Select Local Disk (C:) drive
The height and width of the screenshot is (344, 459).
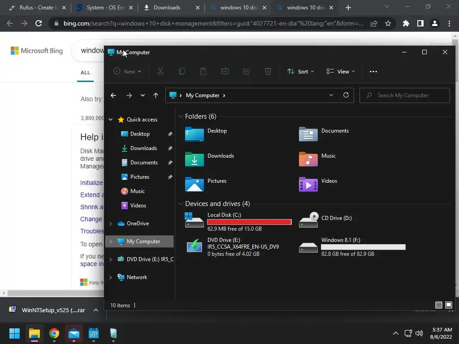(238, 222)
